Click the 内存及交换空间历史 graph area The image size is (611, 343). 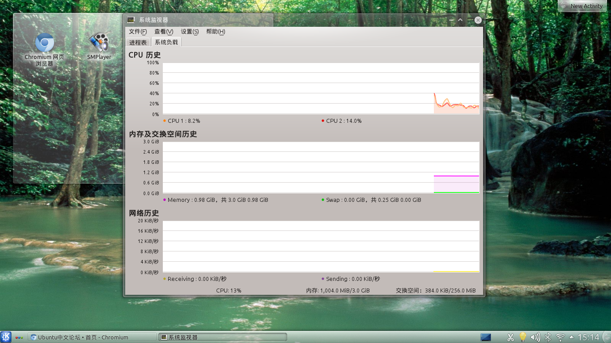[321, 167]
